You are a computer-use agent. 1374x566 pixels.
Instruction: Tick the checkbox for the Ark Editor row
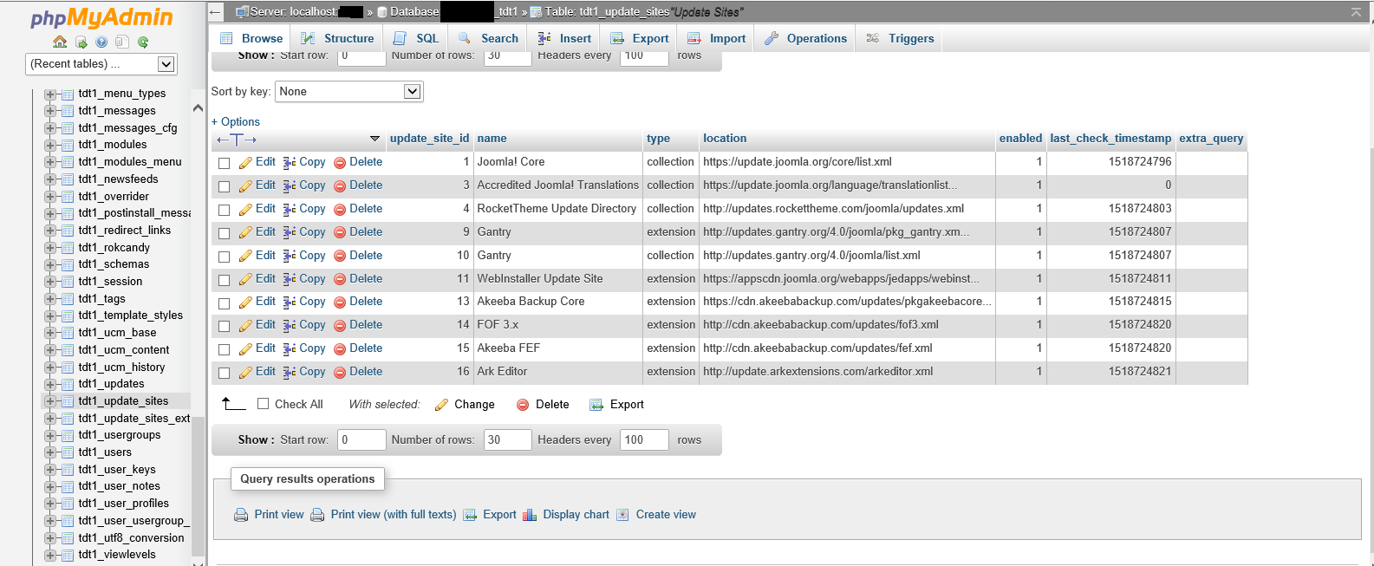click(224, 373)
